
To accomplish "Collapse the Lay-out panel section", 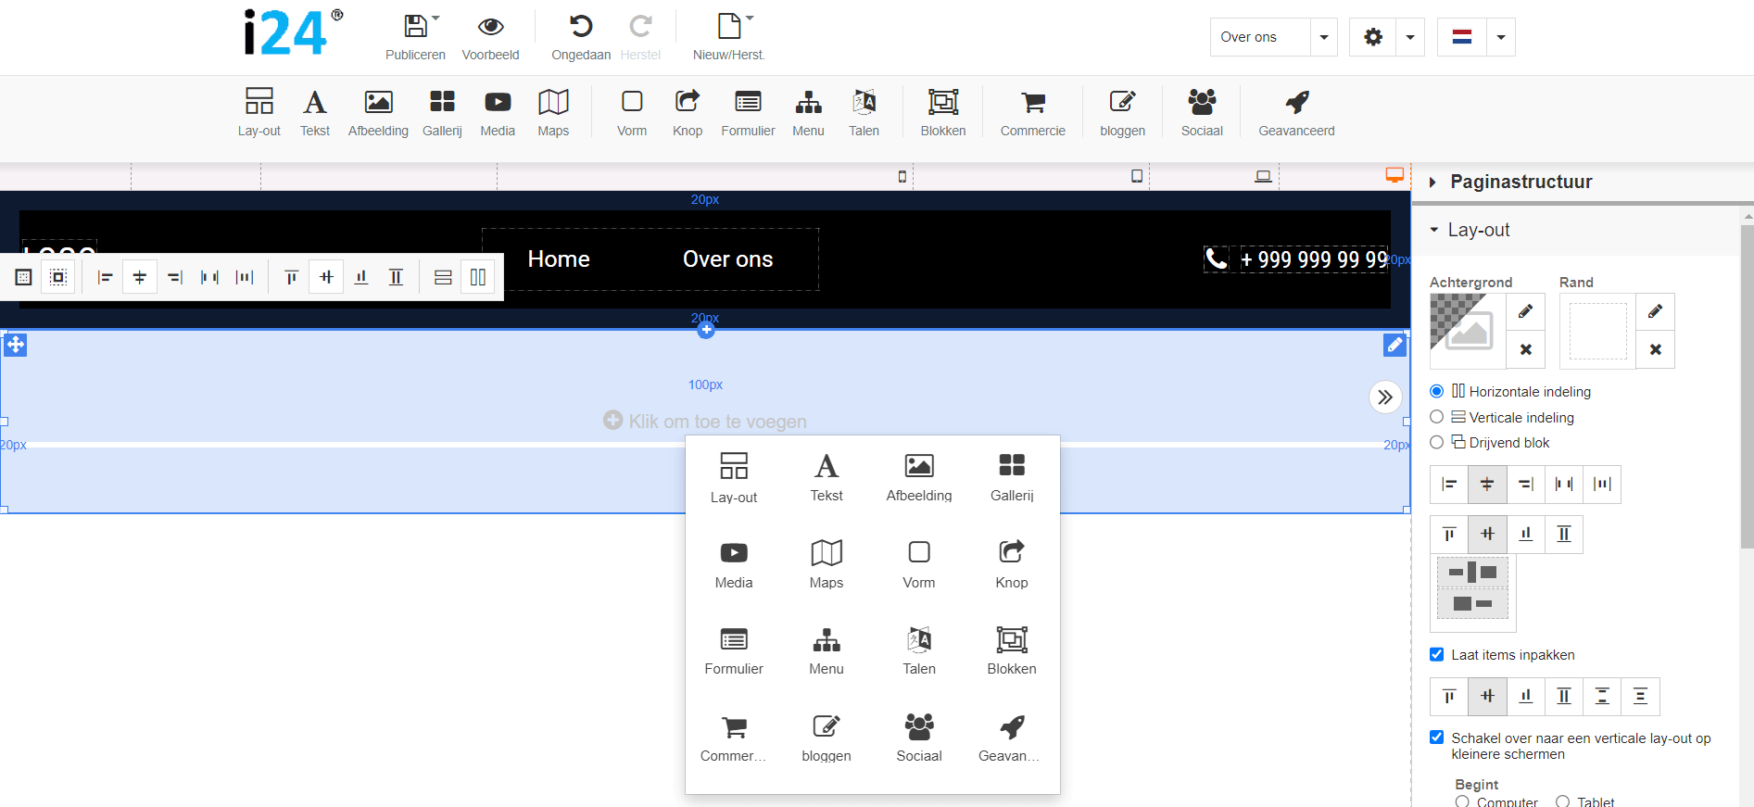I will 1434,230.
